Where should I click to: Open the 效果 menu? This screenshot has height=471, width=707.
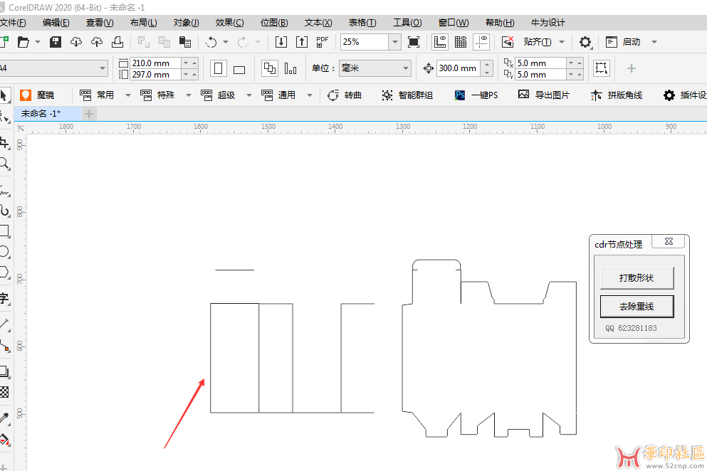coord(229,23)
